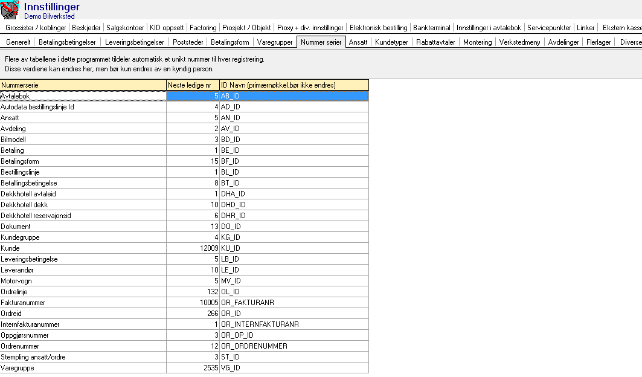Screen dimensions: 642x377
Task: Open the Verkstedmeny tab
Action: click(519, 42)
